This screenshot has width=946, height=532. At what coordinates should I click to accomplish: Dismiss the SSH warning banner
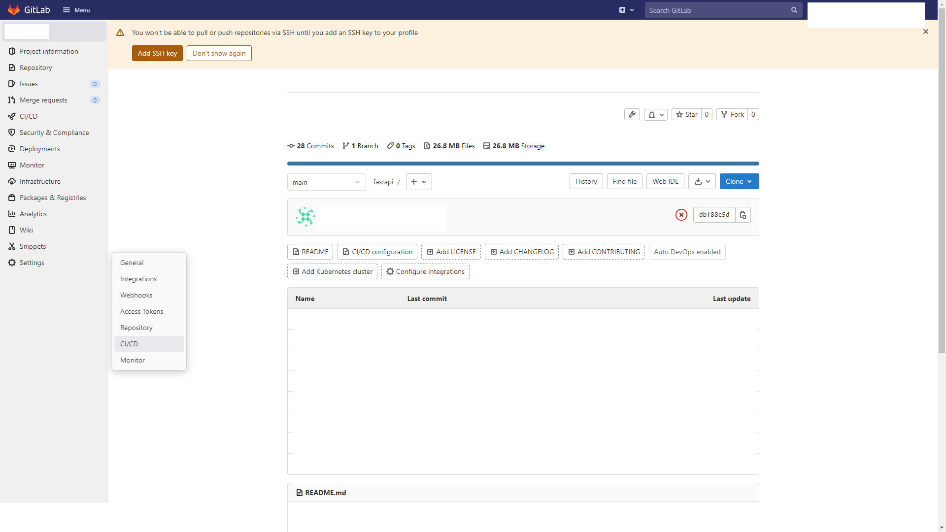[x=925, y=32]
